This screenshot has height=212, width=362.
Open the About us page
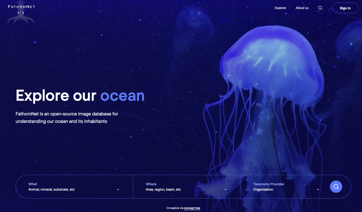tap(302, 8)
